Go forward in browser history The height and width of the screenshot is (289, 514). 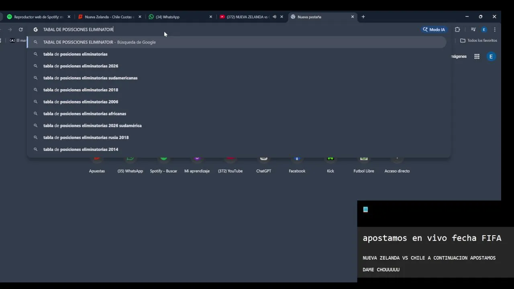coord(10,29)
